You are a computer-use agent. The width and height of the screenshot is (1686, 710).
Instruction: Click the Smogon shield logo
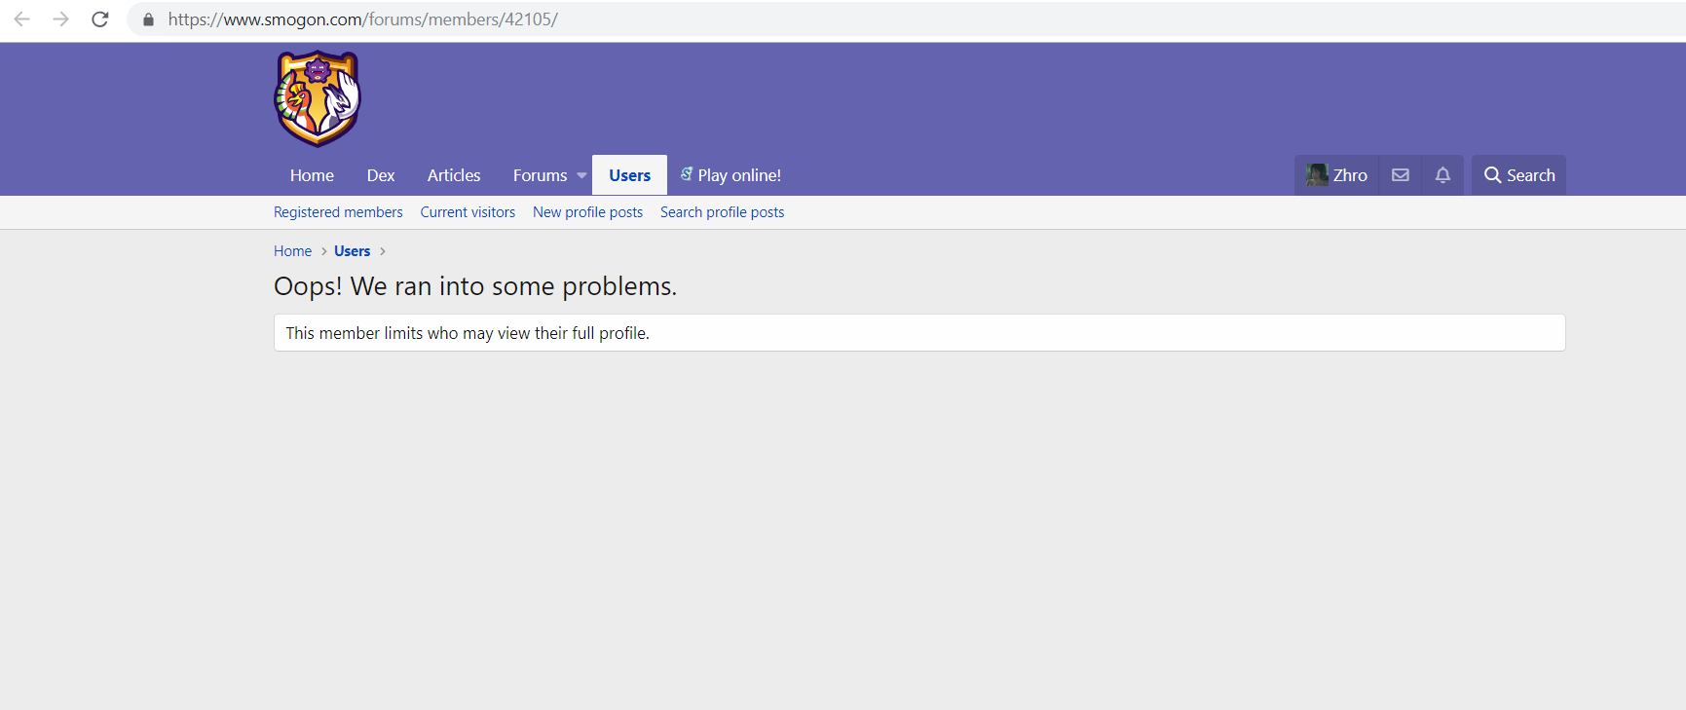point(318,98)
